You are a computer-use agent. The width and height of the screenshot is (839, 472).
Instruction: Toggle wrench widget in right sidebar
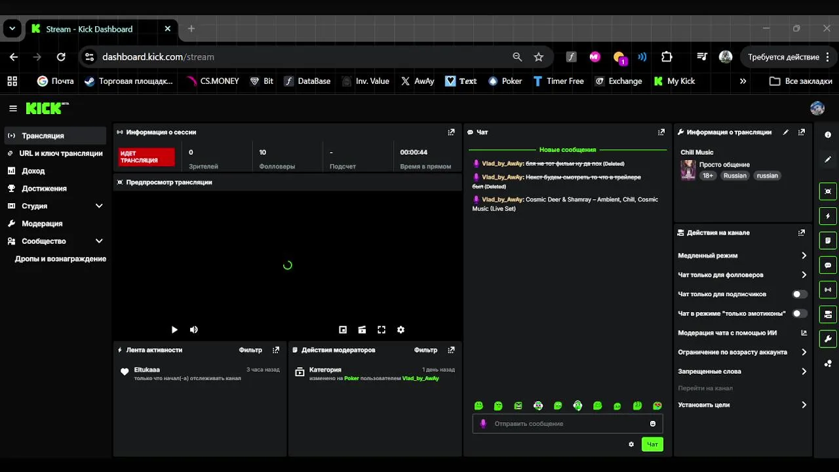point(828,339)
